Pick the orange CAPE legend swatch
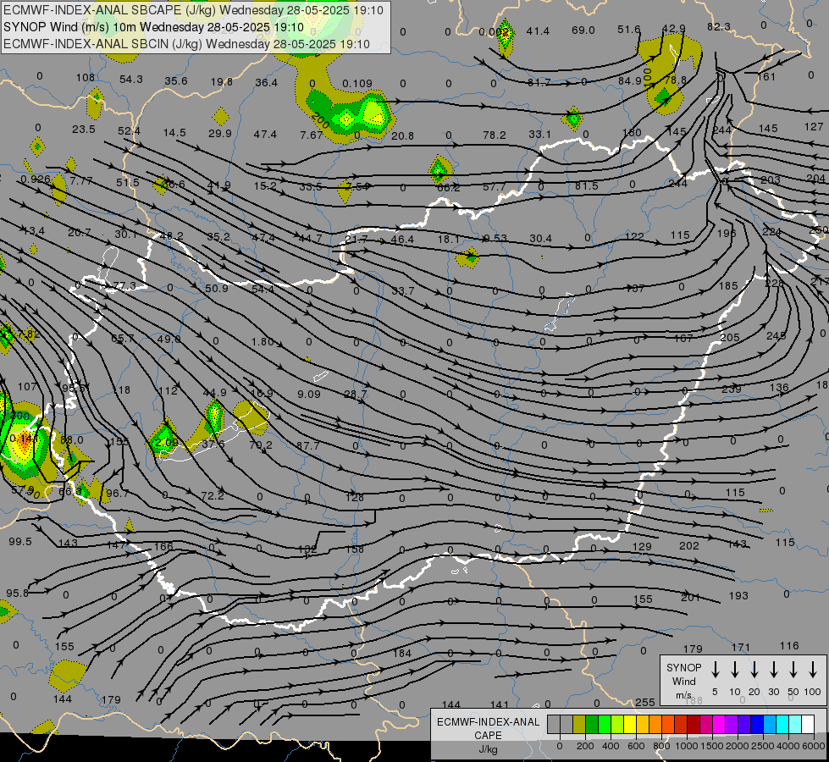The image size is (829, 762). coord(655,724)
